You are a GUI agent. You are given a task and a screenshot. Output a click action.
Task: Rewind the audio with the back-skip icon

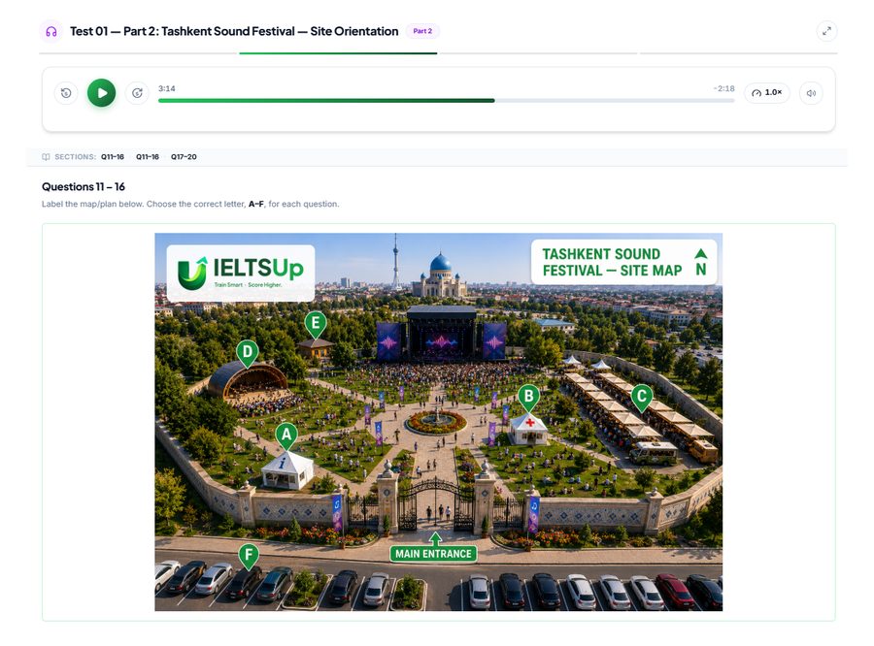66,93
